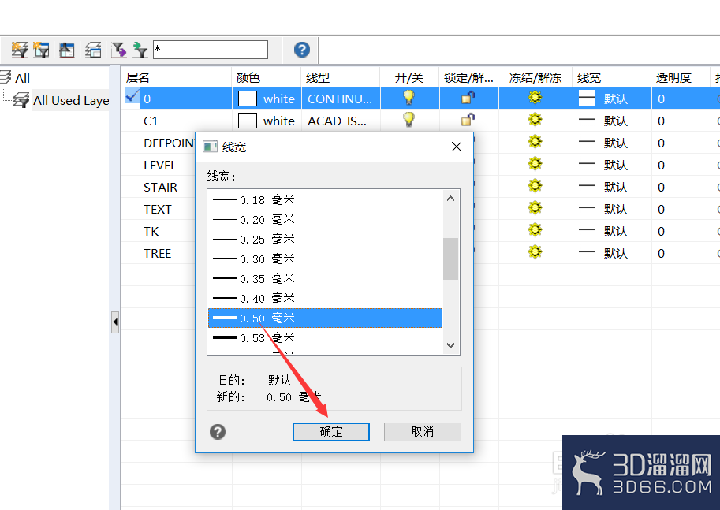This screenshot has height=510, width=720.
Task: Click the lineweight list scroll up arrow
Action: [x=450, y=199]
